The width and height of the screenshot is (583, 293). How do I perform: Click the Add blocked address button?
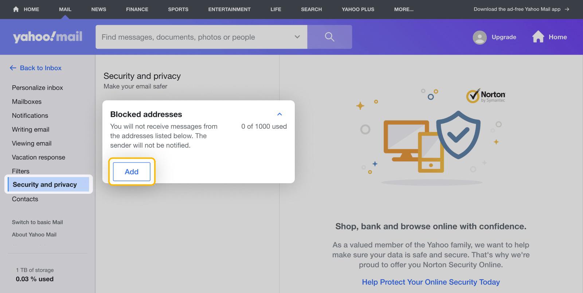pyautogui.click(x=132, y=172)
